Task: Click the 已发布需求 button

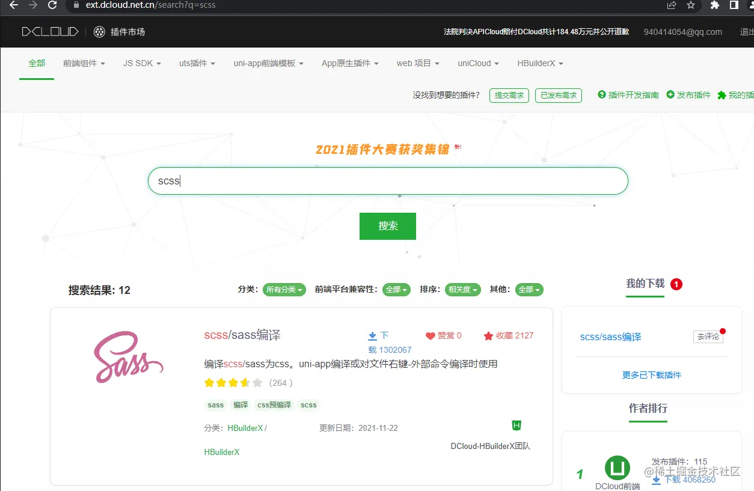Action: pos(559,95)
